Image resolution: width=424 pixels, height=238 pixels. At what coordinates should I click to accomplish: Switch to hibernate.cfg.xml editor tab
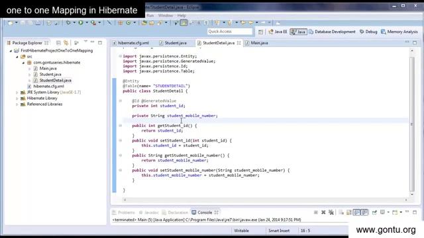[131, 43]
